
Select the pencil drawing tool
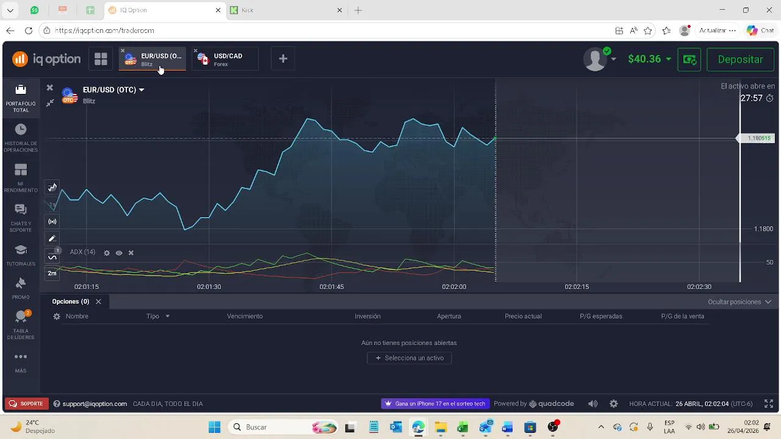pos(52,239)
